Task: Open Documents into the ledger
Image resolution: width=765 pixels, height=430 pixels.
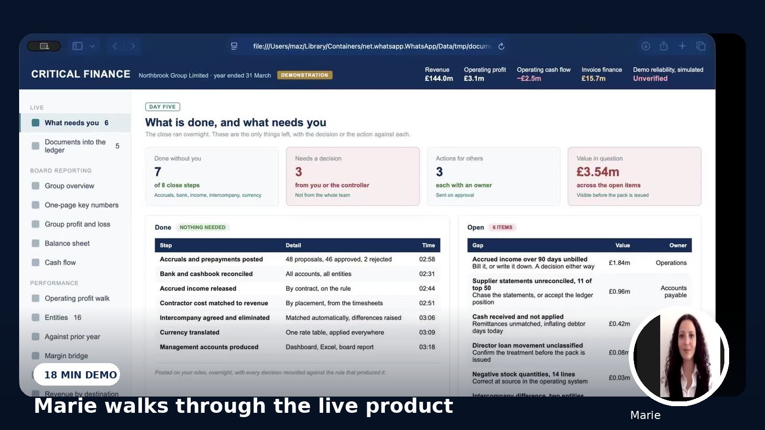Action: point(75,146)
